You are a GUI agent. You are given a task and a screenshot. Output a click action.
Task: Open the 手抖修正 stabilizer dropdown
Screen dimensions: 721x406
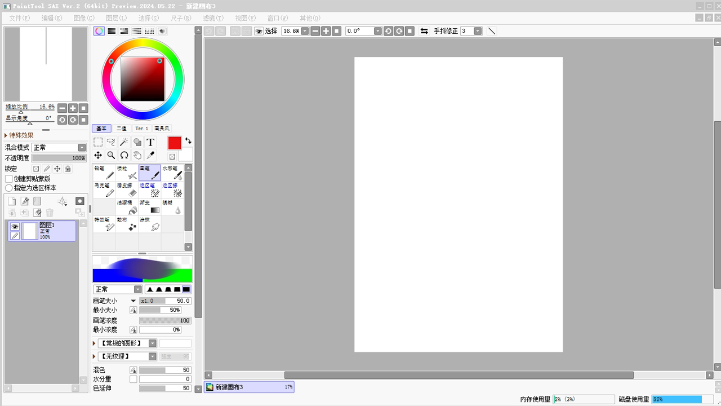tap(478, 31)
